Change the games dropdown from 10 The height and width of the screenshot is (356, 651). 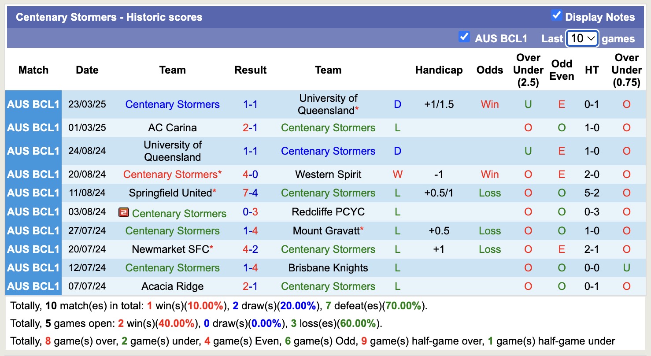(x=582, y=38)
